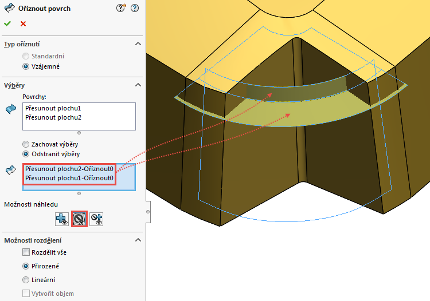
Task: Confirm trim with green checkmark
Action: tap(7, 24)
